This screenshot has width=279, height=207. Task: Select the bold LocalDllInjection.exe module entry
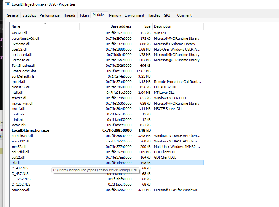pyautogui.click(x=31, y=130)
